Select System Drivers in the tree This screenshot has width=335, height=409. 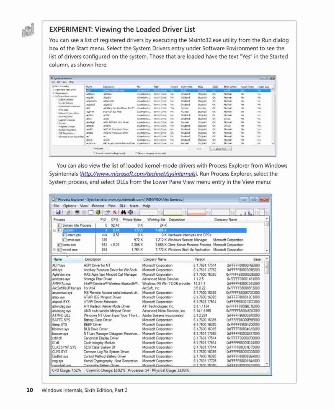tap(66, 100)
